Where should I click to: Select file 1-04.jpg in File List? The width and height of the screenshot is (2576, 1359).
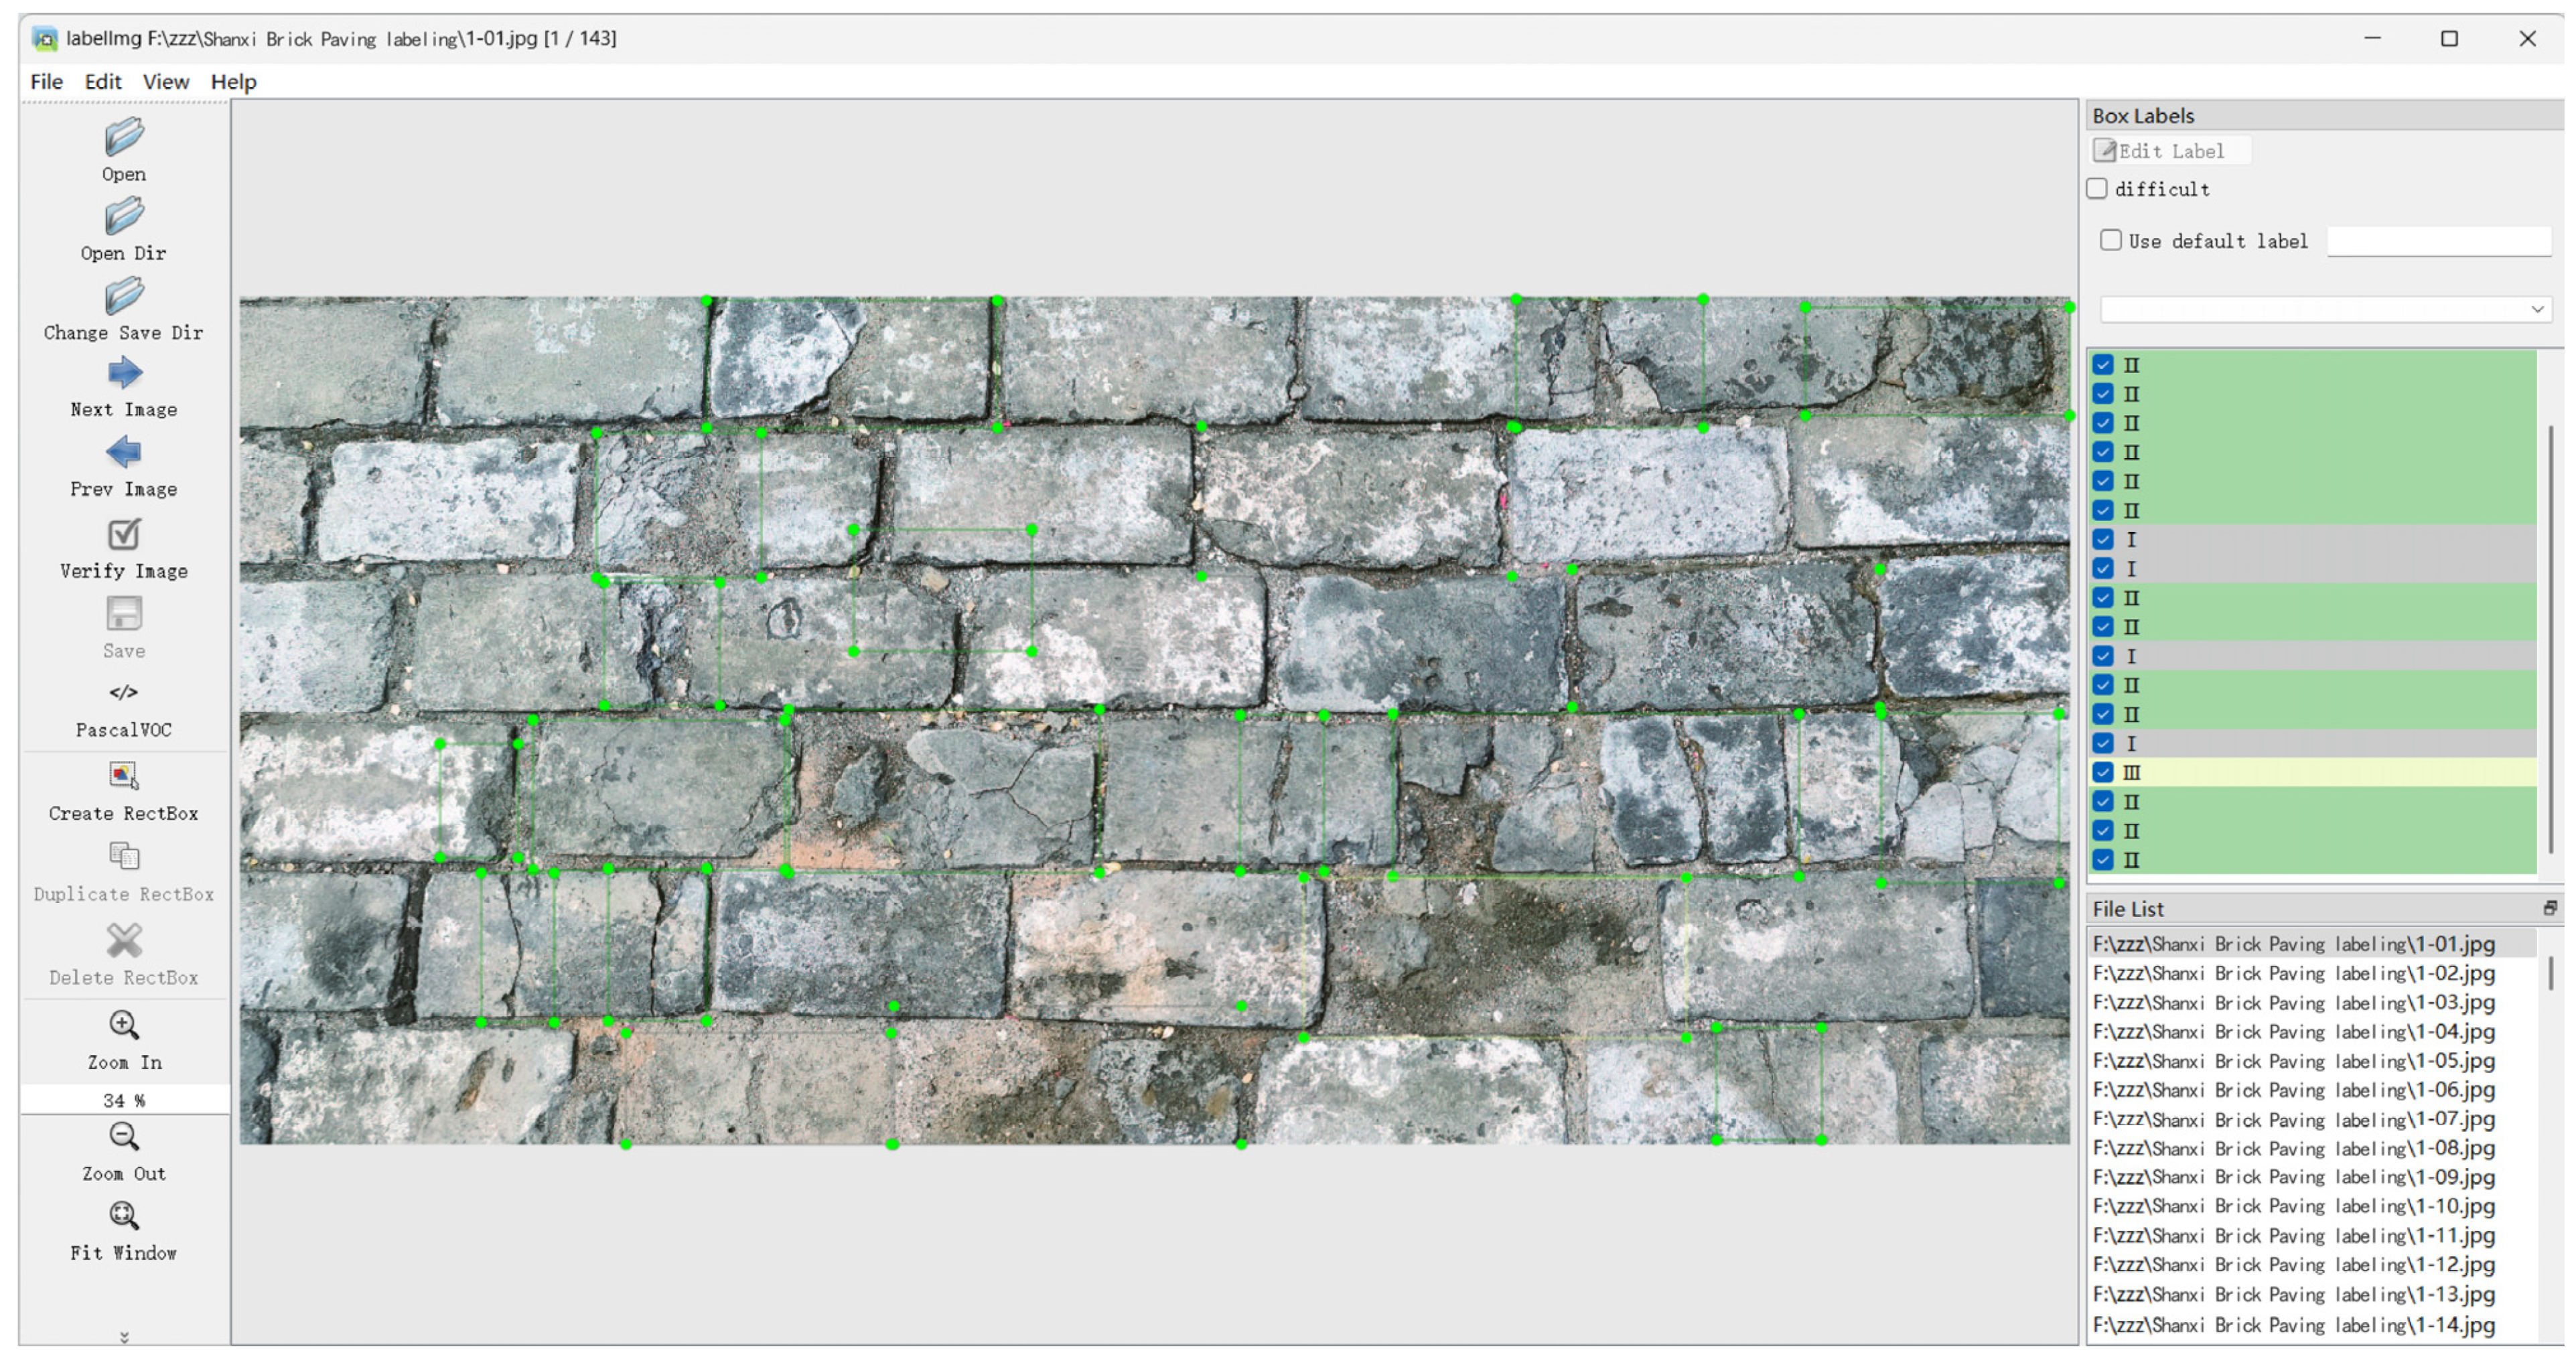[x=2313, y=1031]
